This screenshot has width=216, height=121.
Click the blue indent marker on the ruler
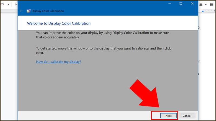(203, 11)
